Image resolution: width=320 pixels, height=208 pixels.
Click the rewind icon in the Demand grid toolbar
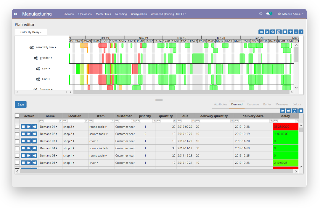pyautogui.click(x=282, y=110)
